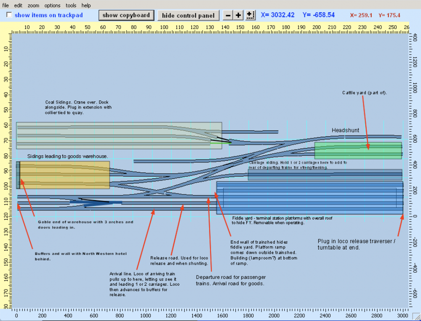The image size is (421, 321).
Task: Click the blue X coordinate readout
Action: (277, 15)
